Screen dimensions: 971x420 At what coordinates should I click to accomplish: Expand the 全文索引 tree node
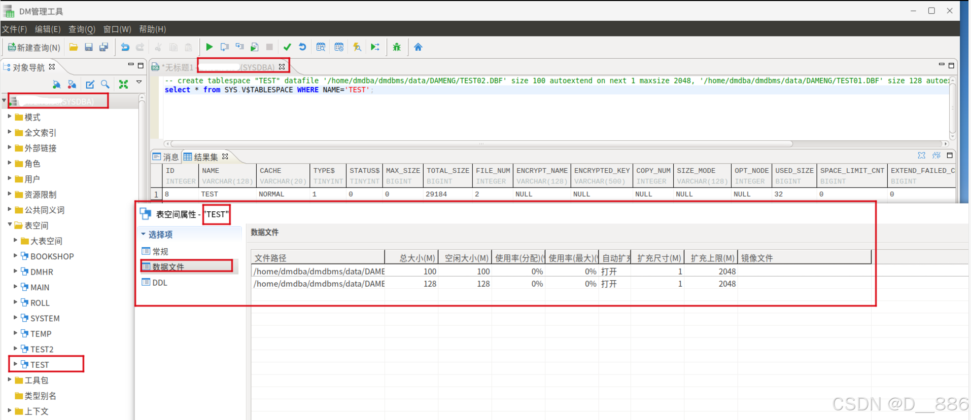[x=9, y=132]
